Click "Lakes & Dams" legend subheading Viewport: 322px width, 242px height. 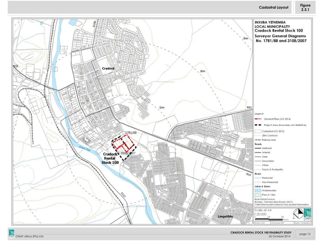click(x=263, y=187)
